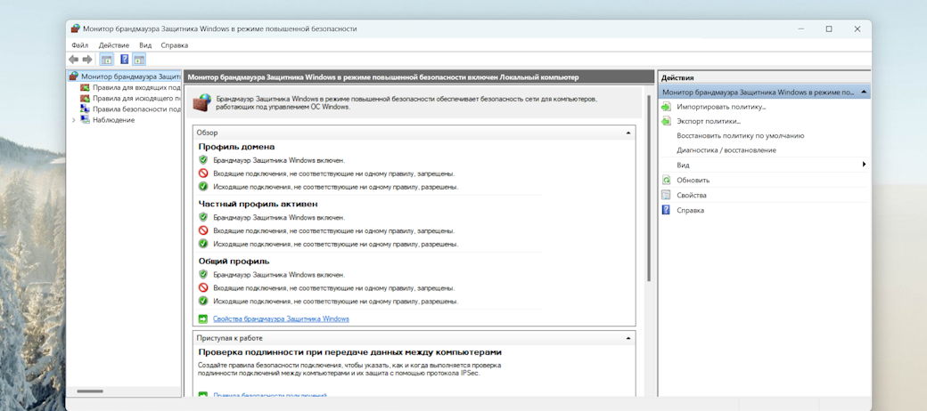Select the root Монитор брандмауэра tree node
927x411 pixels.
(x=131, y=77)
